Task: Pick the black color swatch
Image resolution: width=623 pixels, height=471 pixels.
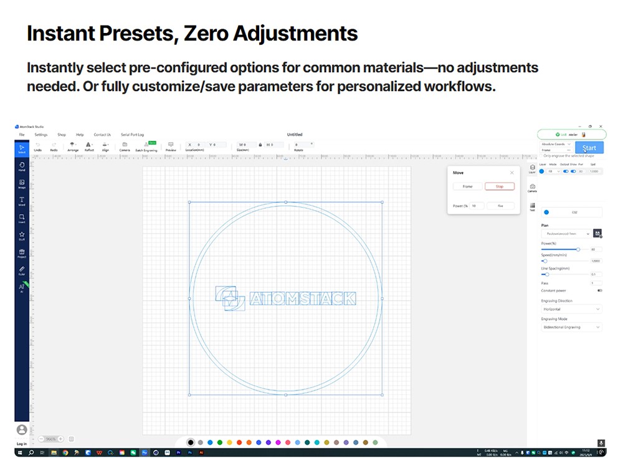Action: 191,442
